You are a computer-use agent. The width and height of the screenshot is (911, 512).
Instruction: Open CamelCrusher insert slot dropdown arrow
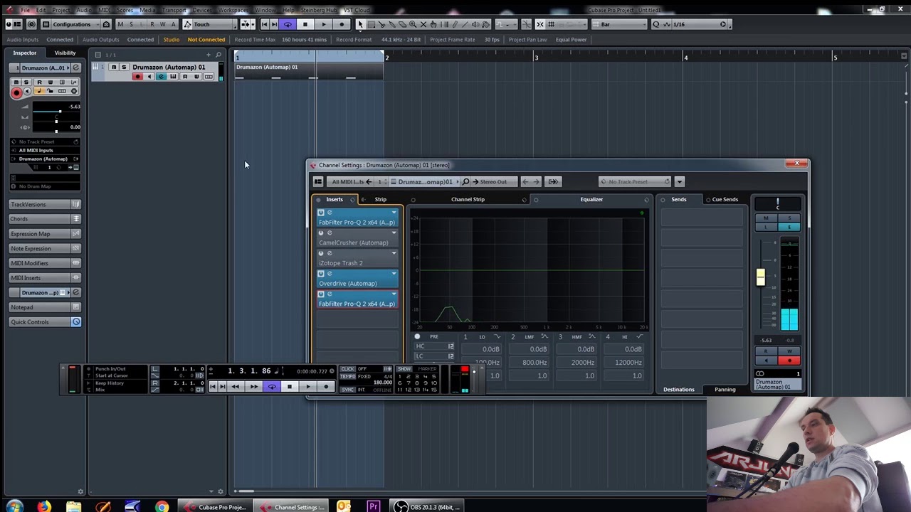pos(394,233)
